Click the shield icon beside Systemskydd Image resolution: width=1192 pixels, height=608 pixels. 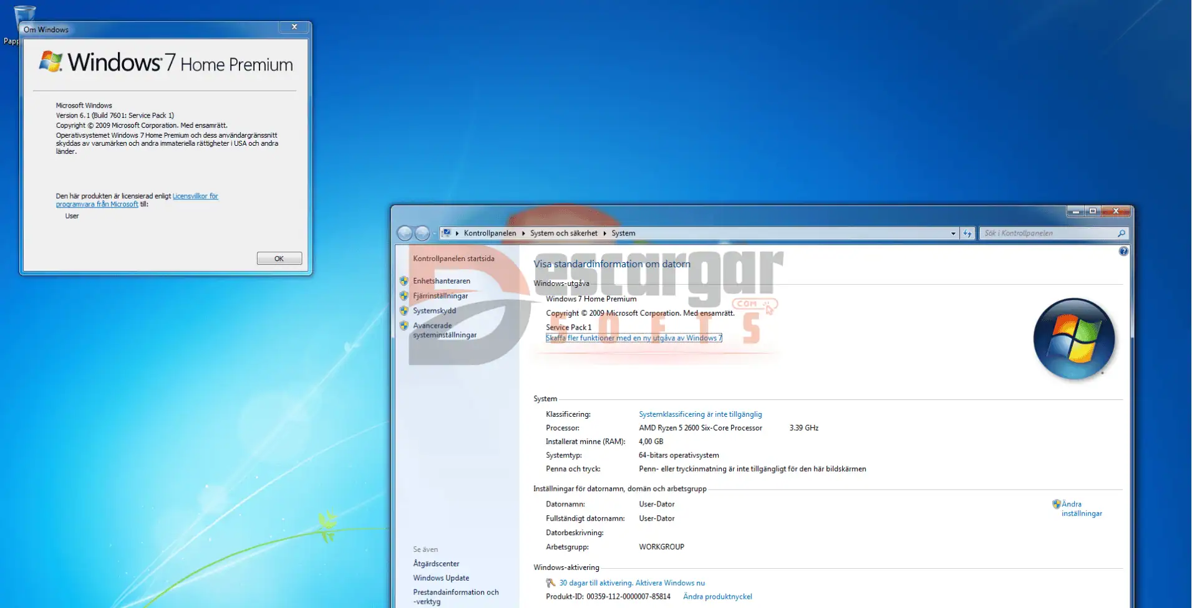tap(404, 311)
